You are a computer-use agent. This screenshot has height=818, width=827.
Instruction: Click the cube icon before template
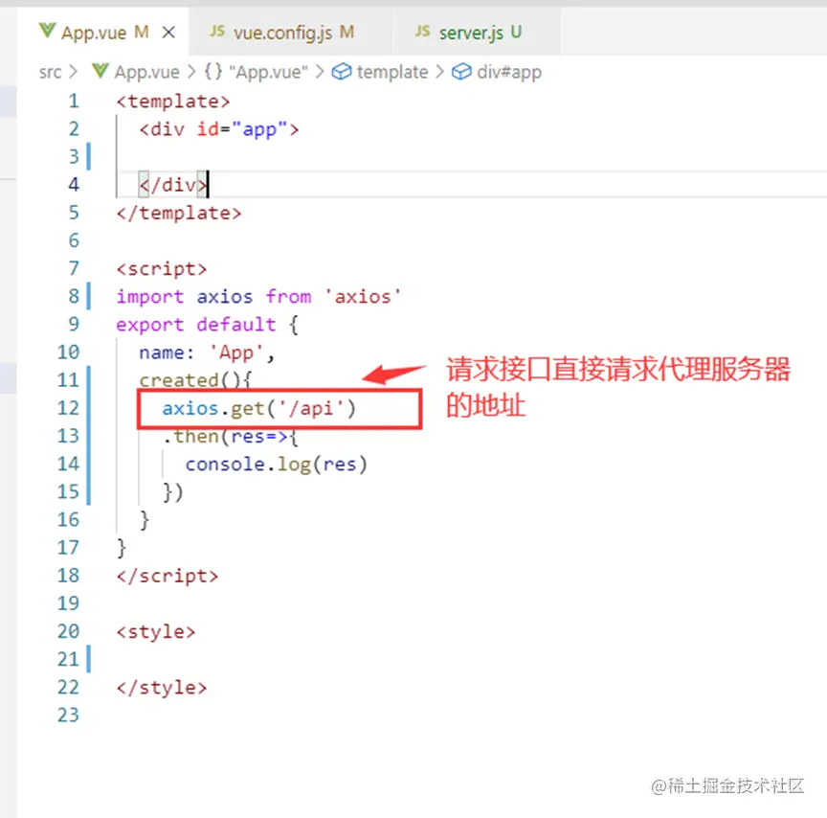342,71
